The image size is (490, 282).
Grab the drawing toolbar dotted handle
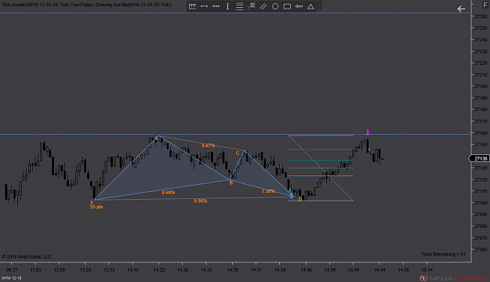pos(319,6)
